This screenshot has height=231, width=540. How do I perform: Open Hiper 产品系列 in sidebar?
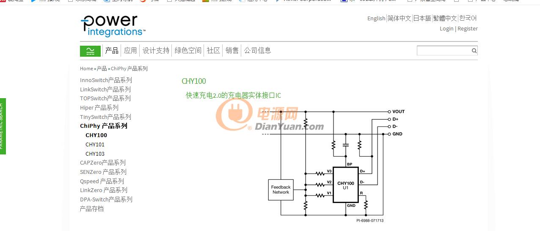pyautogui.click(x=99, y=107)
